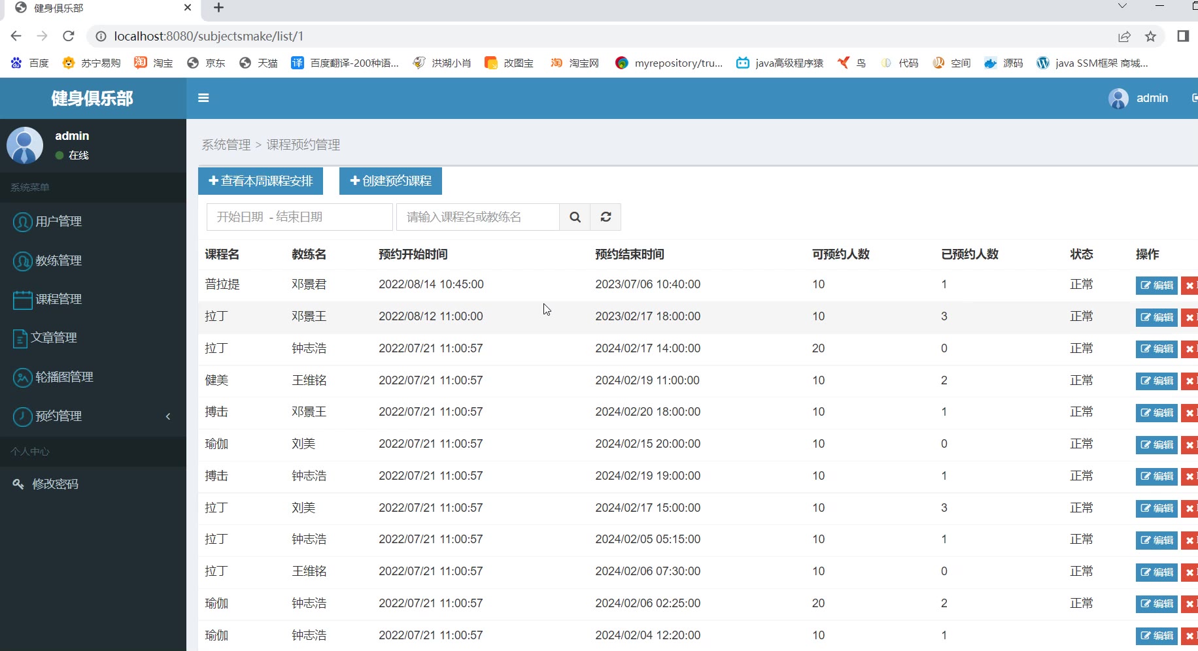
Task: Expand the 预约管理 sidebar submenu
Action: (93, 416)
